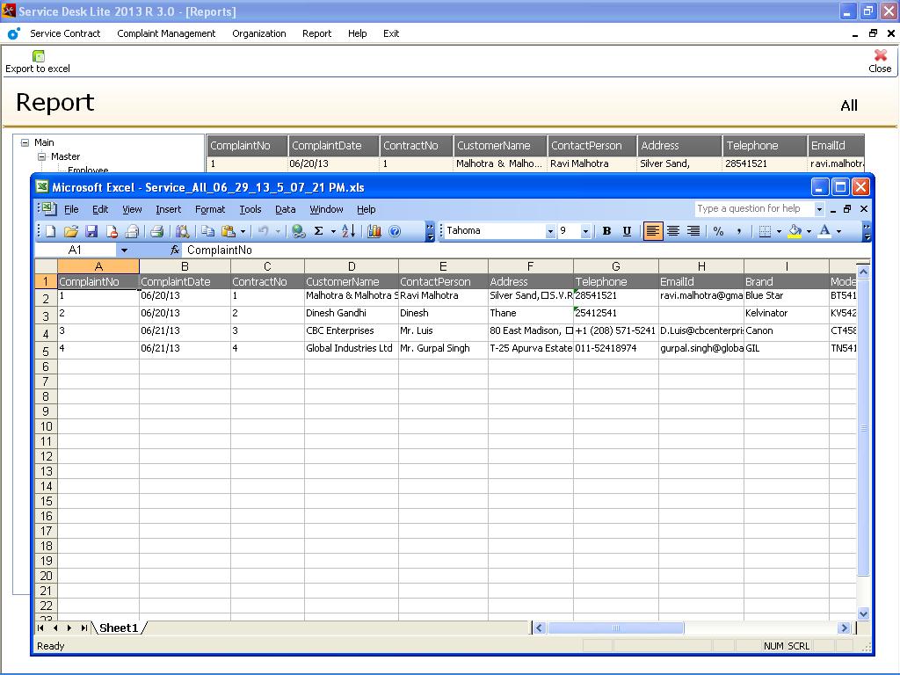Open the Excel Insert menu
This screenshot has width=900, height=675.
point(168,209)
